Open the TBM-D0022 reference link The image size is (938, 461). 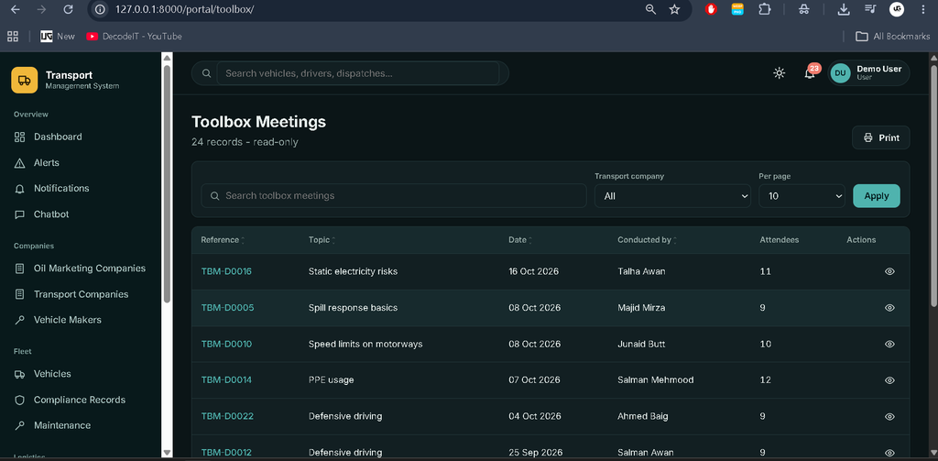coord(227,416)
